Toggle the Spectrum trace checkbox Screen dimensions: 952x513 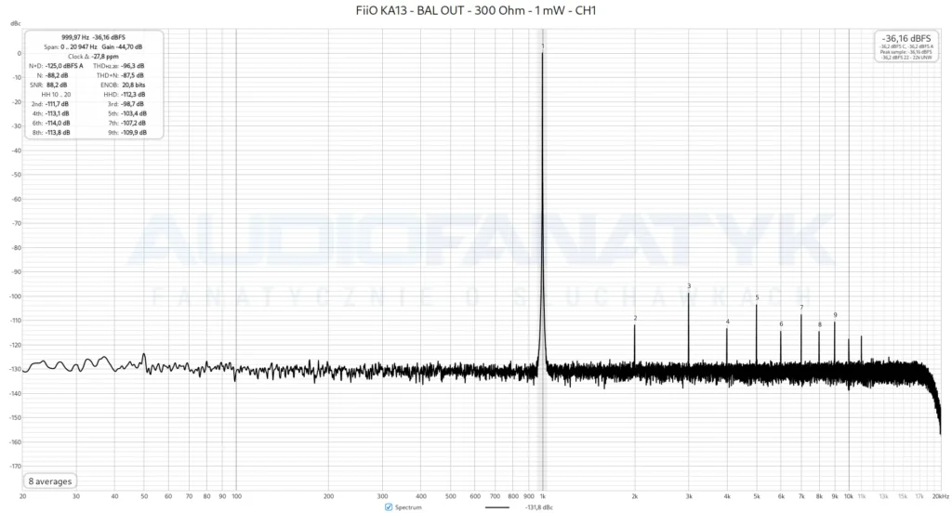389,506
